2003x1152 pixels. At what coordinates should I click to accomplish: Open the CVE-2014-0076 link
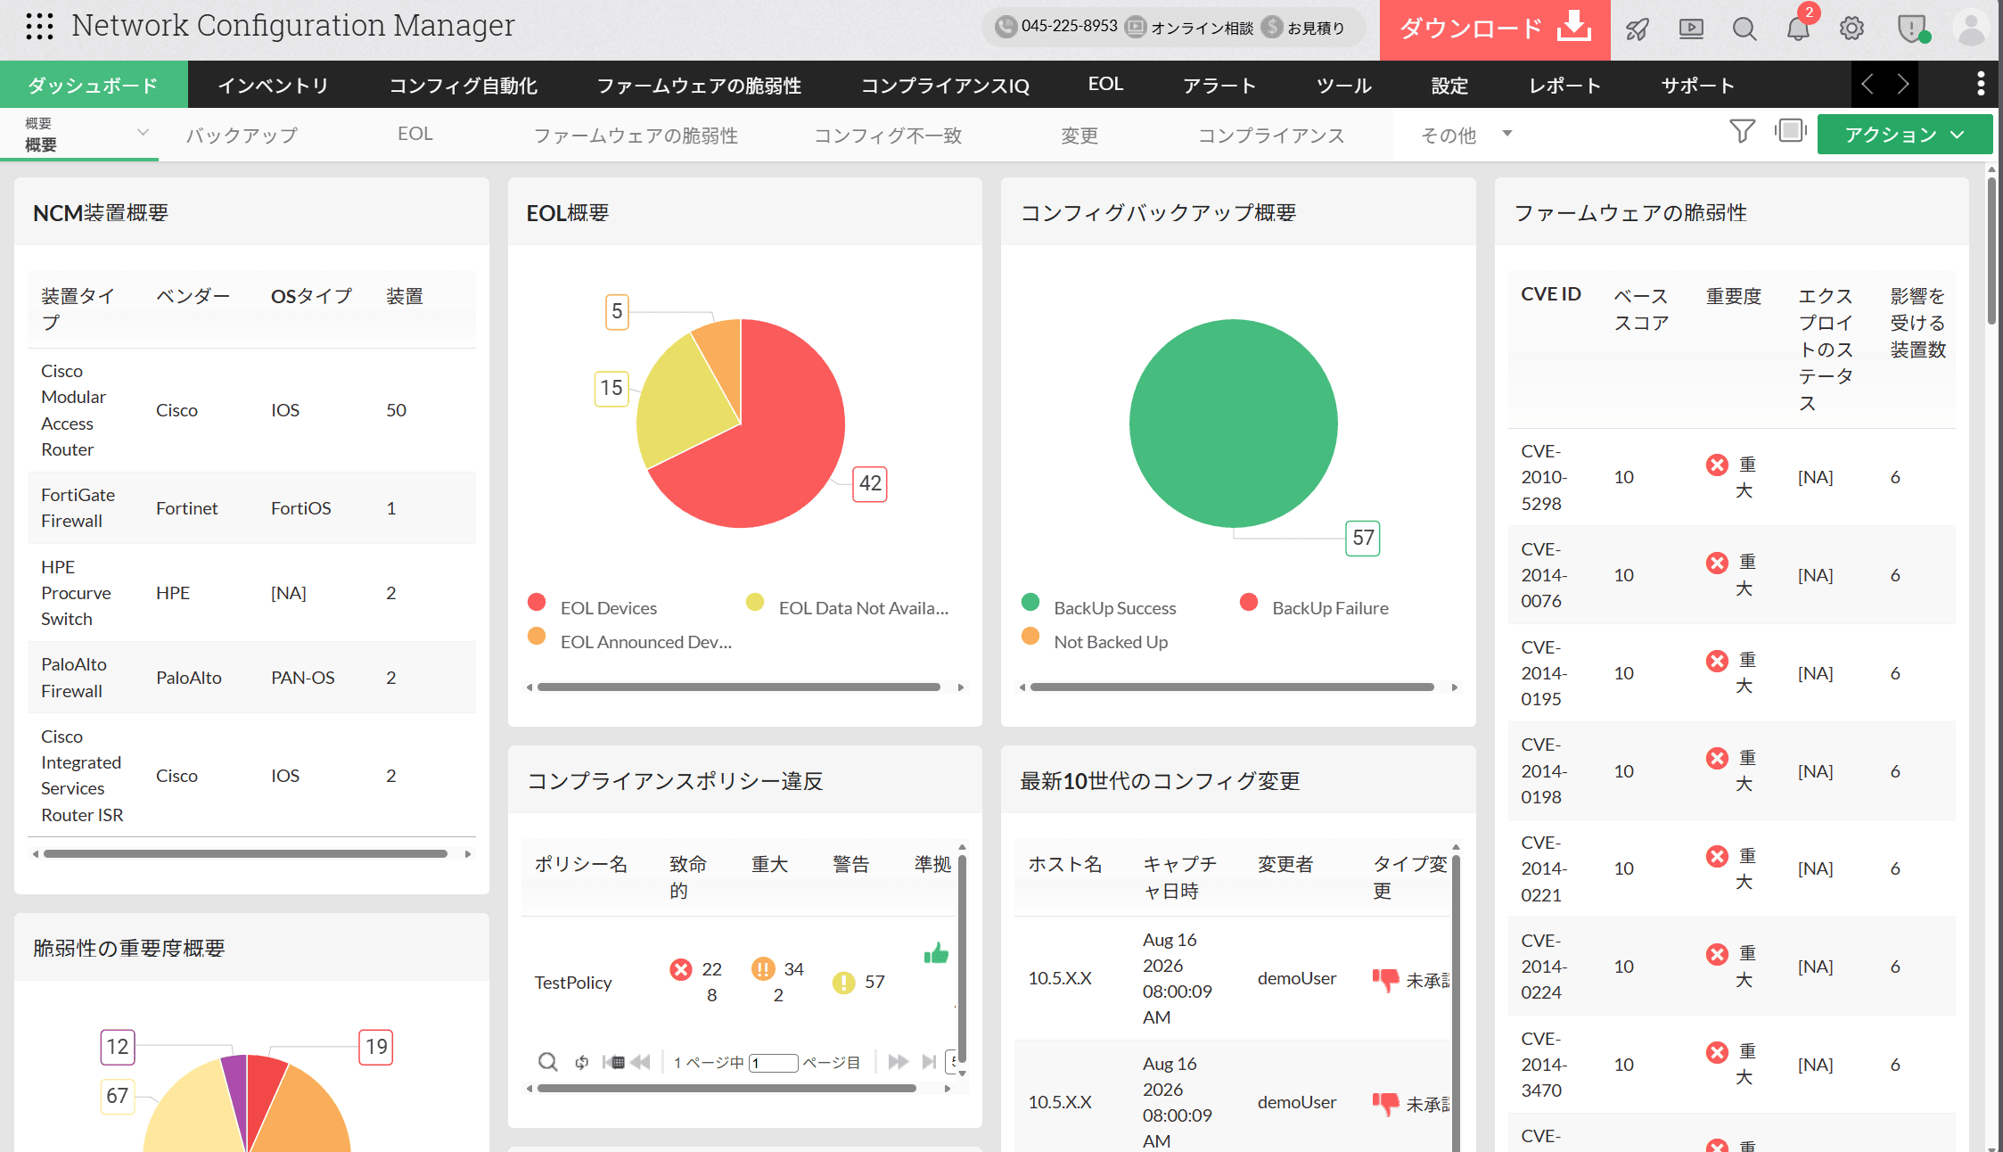click(1544, 575)
